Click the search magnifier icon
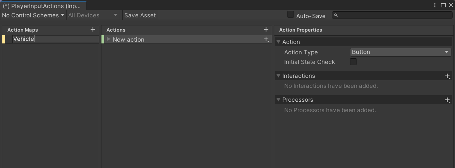The height and width of the screenshot is (168, 455). pyautogui.click(x=336, y=15)
